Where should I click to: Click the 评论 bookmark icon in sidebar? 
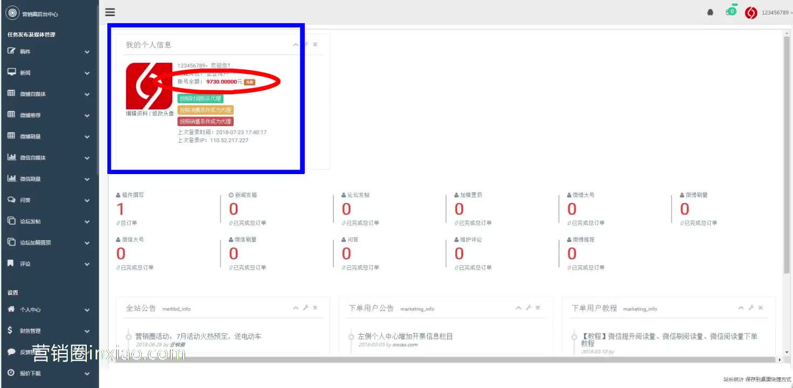tap(11, 264)
